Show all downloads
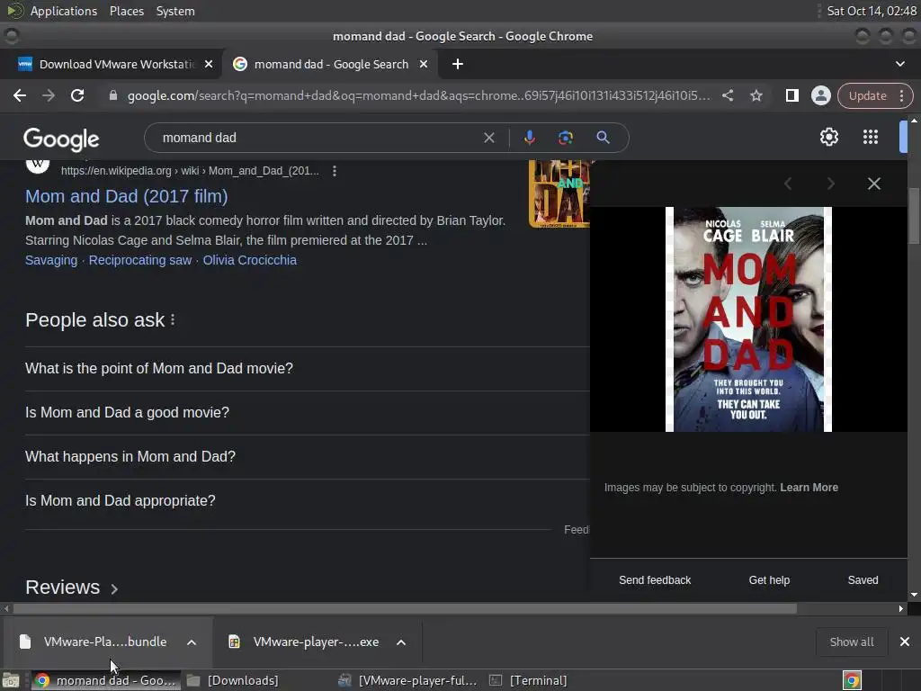 [x=851, y=642]
